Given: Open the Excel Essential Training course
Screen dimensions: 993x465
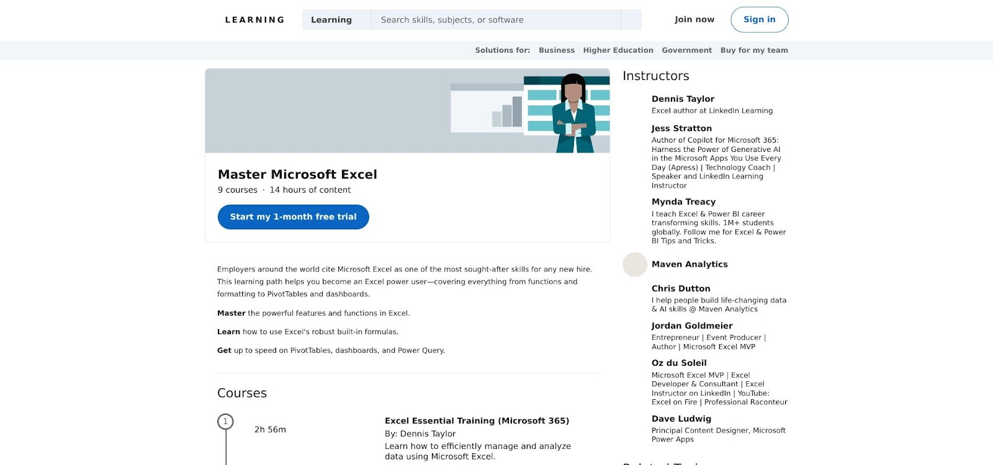Looking at the screenshot, I should coord(477,421).
